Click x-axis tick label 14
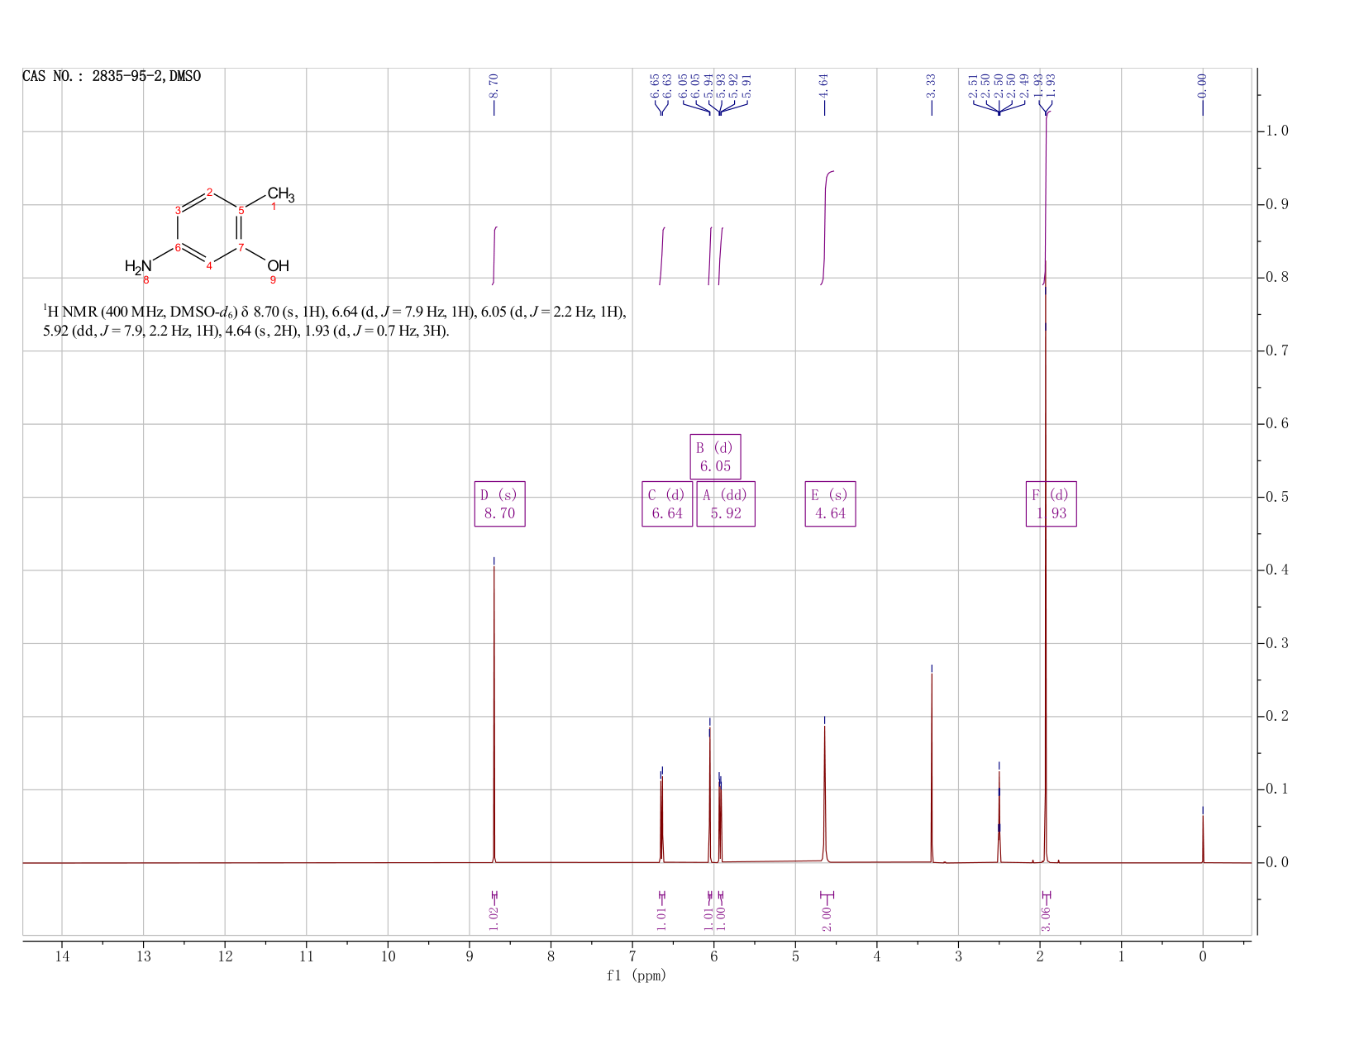1364x1054 pixels. (x=62, y=956)
